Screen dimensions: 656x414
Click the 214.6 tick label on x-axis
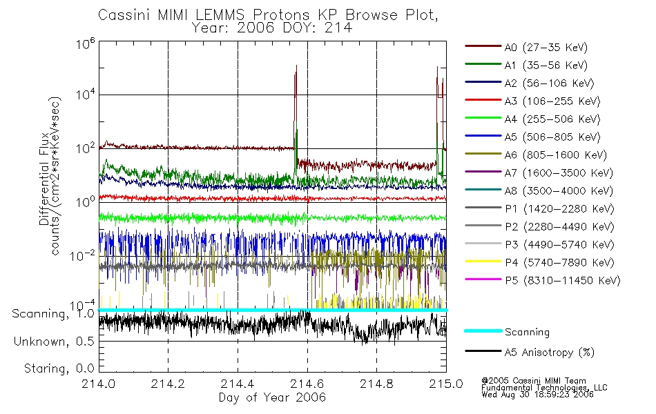click(x=307, y=384)
